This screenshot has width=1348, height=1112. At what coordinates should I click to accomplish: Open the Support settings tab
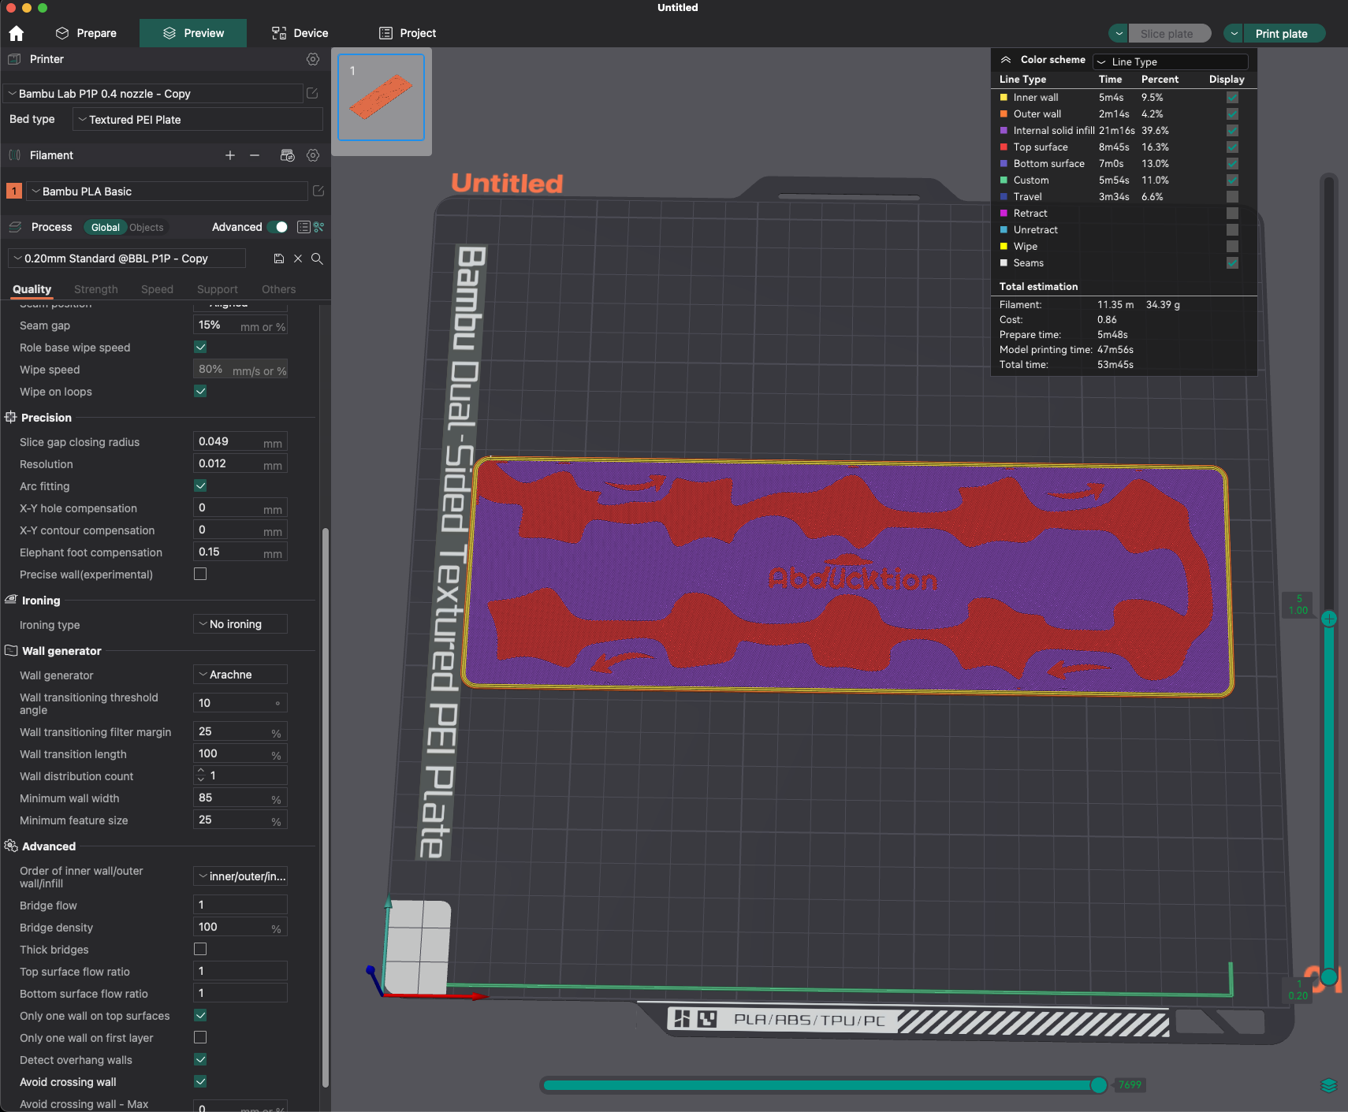(x=218, y=289)
